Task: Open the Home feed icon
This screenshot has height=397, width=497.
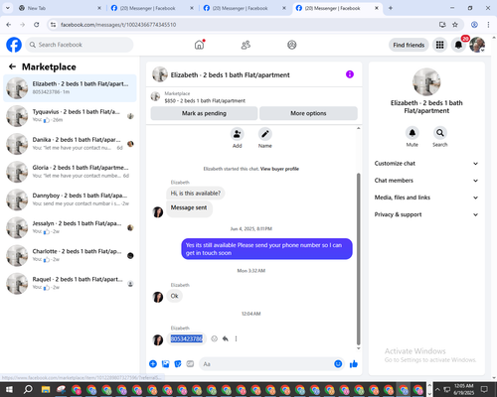Action: pyautogui.click(x=199, y=45)
